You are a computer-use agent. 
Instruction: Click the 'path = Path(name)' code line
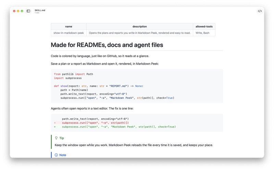74,90
